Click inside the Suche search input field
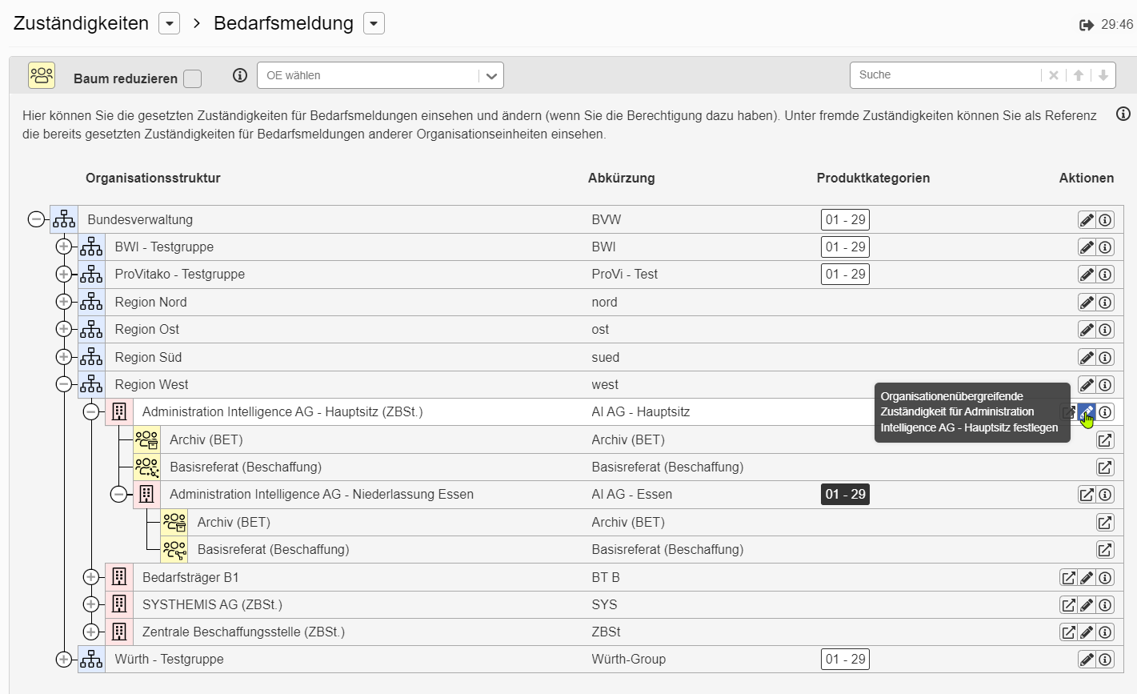The width and height of the screenshot is (1137, 694). coord(944,74)
